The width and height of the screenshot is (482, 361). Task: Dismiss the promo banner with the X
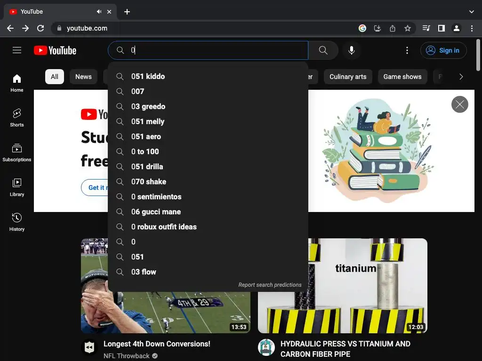click(x=459, y=104)
